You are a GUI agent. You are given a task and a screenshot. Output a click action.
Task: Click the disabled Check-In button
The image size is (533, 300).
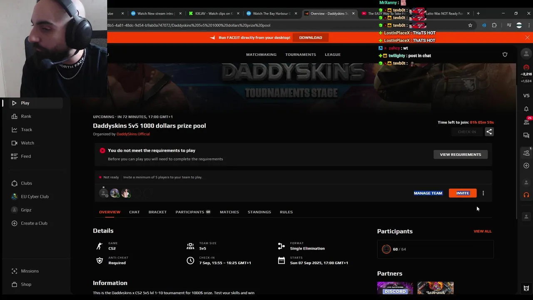tap(467, 132)
